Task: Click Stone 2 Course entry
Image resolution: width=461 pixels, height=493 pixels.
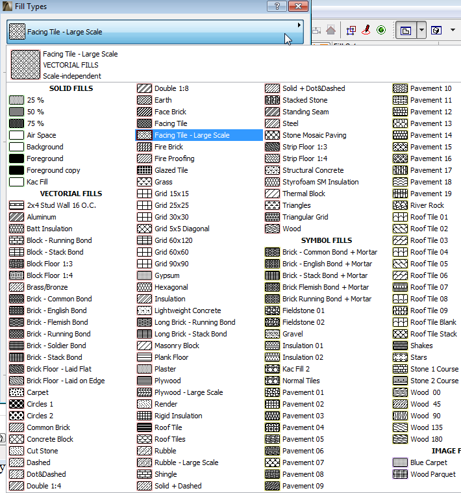Action: coord(434,381)
